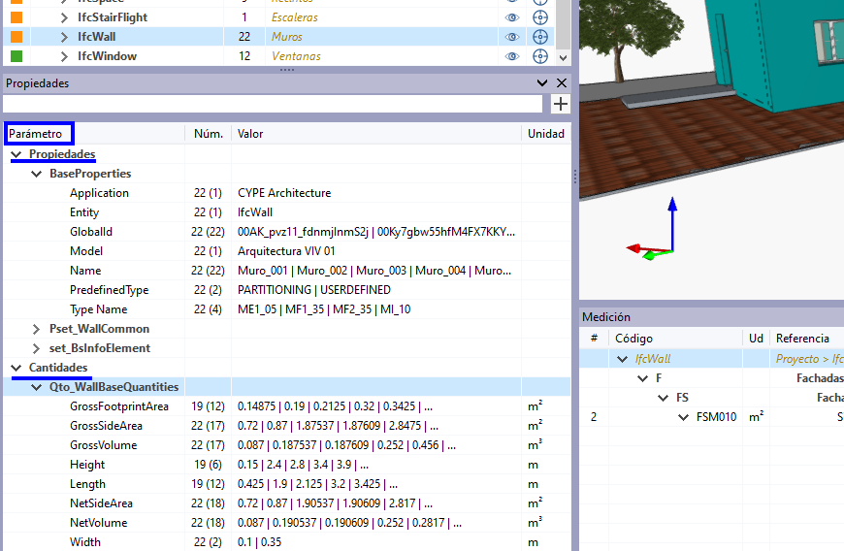Select the GrossVolume quantity row
The image size is (844, 551).
tap(103, 445)
